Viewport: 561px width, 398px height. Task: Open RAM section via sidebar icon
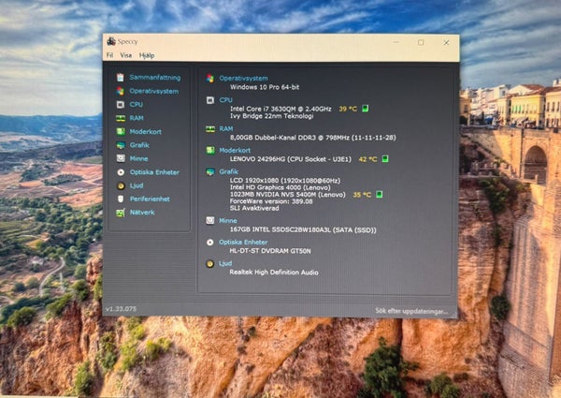tap(121, 118)
